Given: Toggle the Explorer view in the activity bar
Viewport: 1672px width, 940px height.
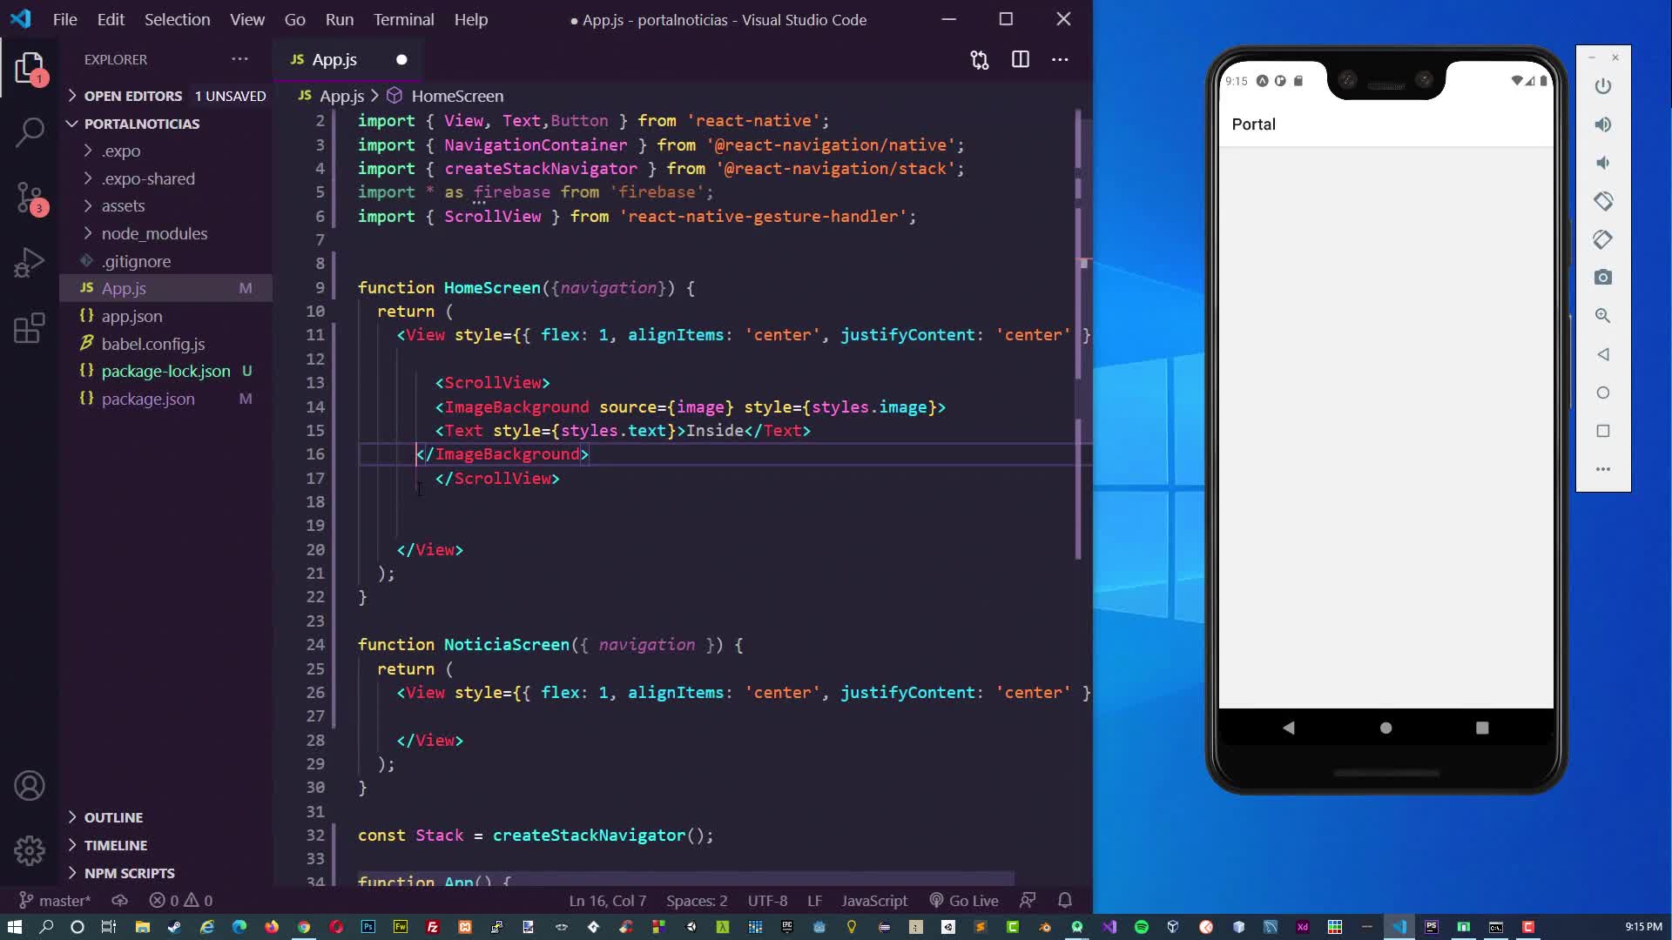Looking at the screenshot, I should [30, 68].
